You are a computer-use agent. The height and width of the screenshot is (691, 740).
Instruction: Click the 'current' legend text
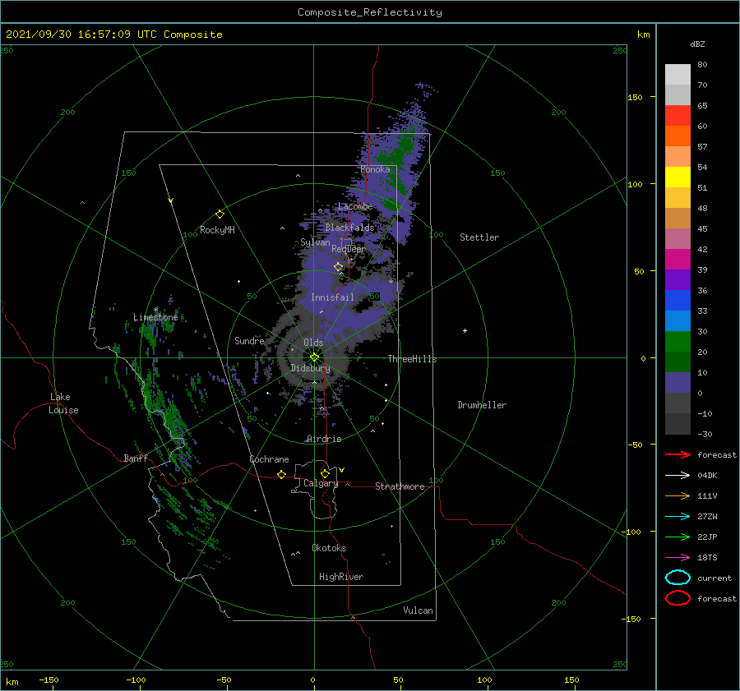[x=714, y=578]
